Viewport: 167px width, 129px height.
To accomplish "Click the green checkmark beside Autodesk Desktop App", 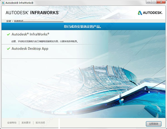I will (x=8, y=49).
